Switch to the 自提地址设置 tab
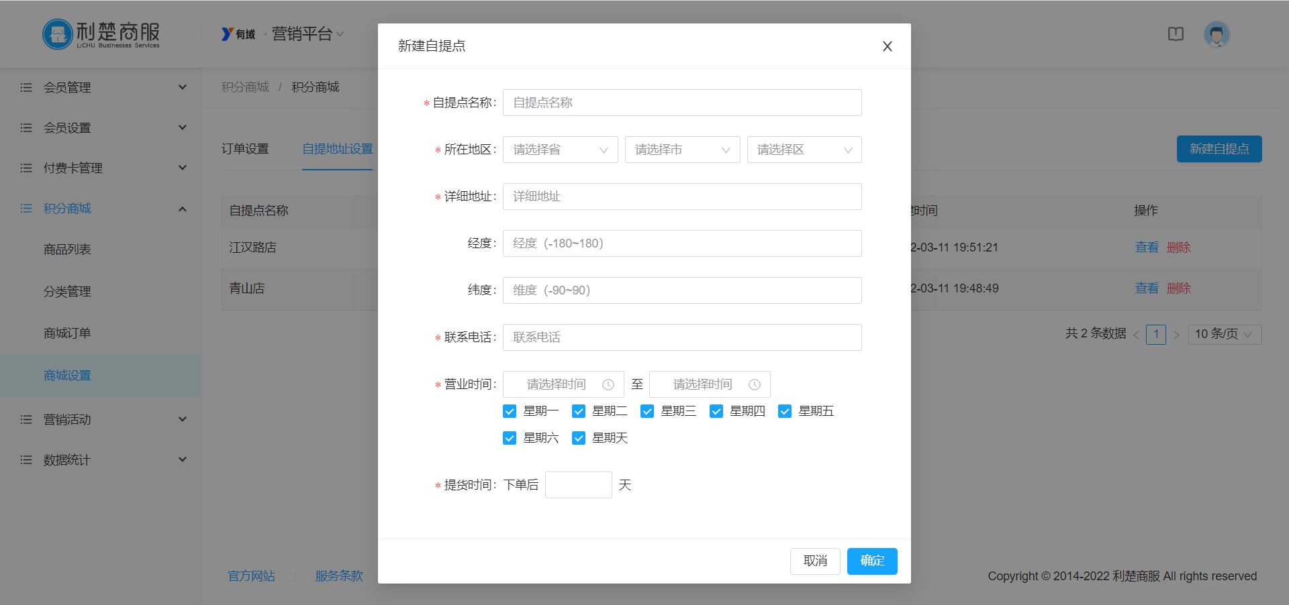 coord(337,149)
